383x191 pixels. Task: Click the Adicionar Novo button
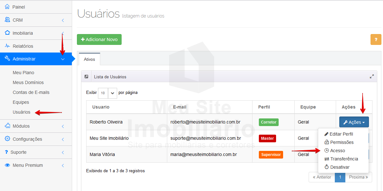99,39
